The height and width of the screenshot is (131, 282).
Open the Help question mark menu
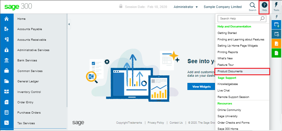click(x=264, y=7)
